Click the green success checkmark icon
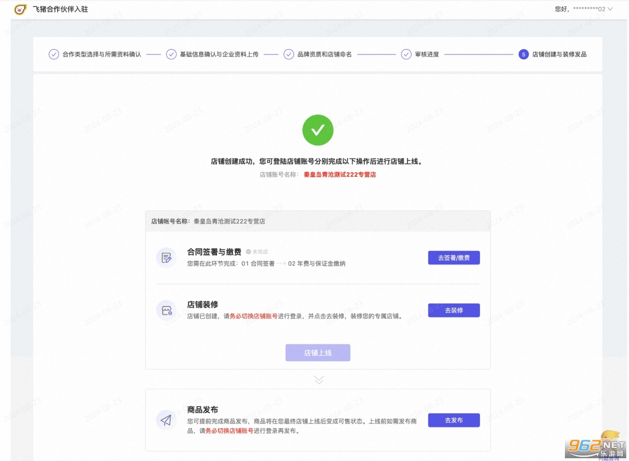This screenshot has width=629, height=461. tap(318, 130)
